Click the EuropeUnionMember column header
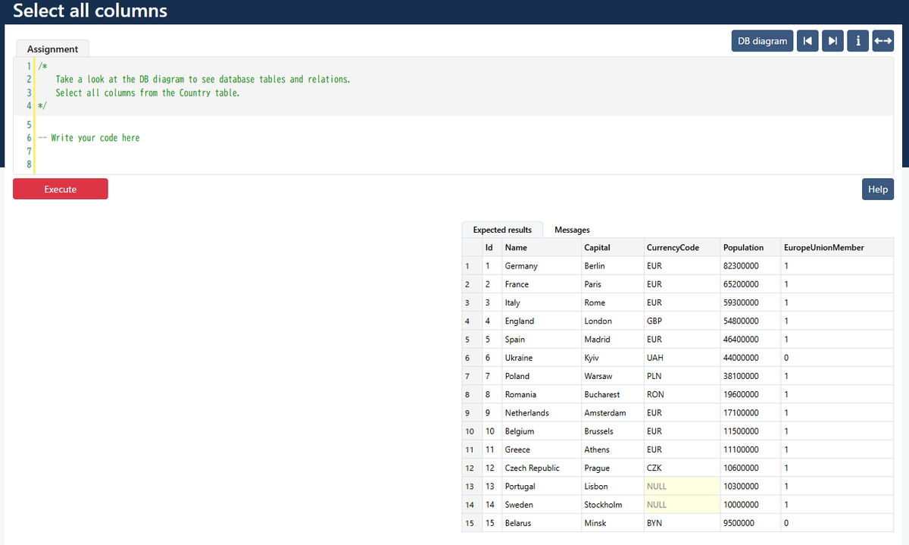This screenshot has width=909, height=545. coord(837,247)
